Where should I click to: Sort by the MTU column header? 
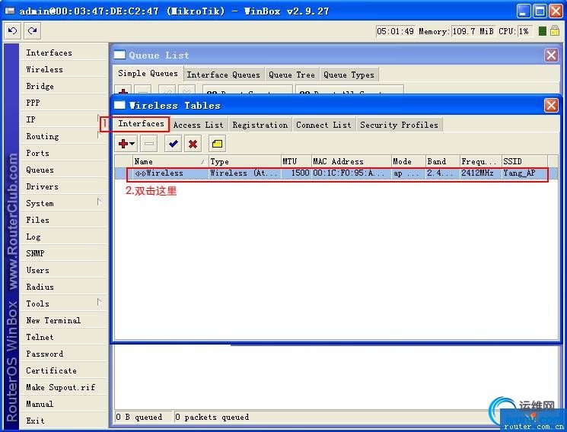pos(296,161)
